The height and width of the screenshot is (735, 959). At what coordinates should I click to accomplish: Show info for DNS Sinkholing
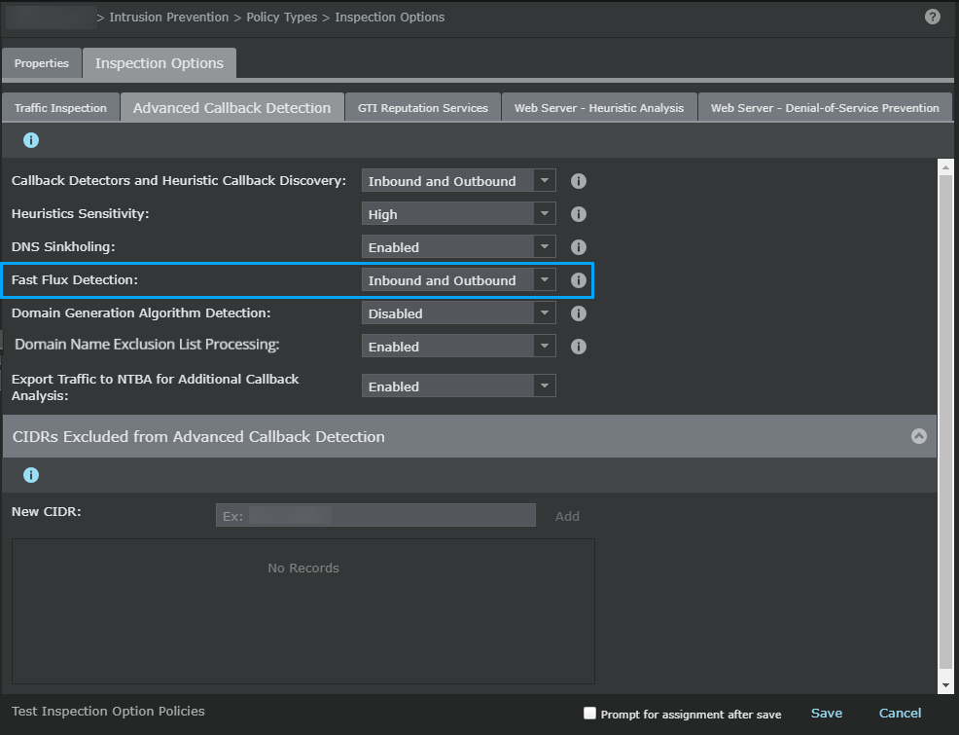tap(578, 247)
